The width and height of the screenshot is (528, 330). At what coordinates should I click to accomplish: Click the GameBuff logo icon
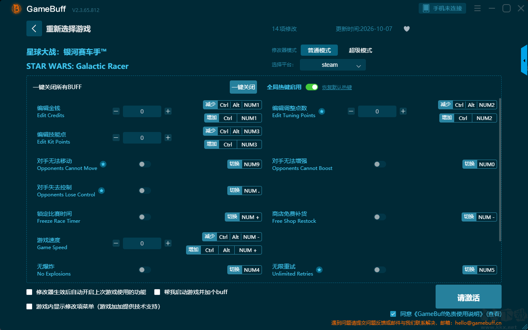(16, 9)
